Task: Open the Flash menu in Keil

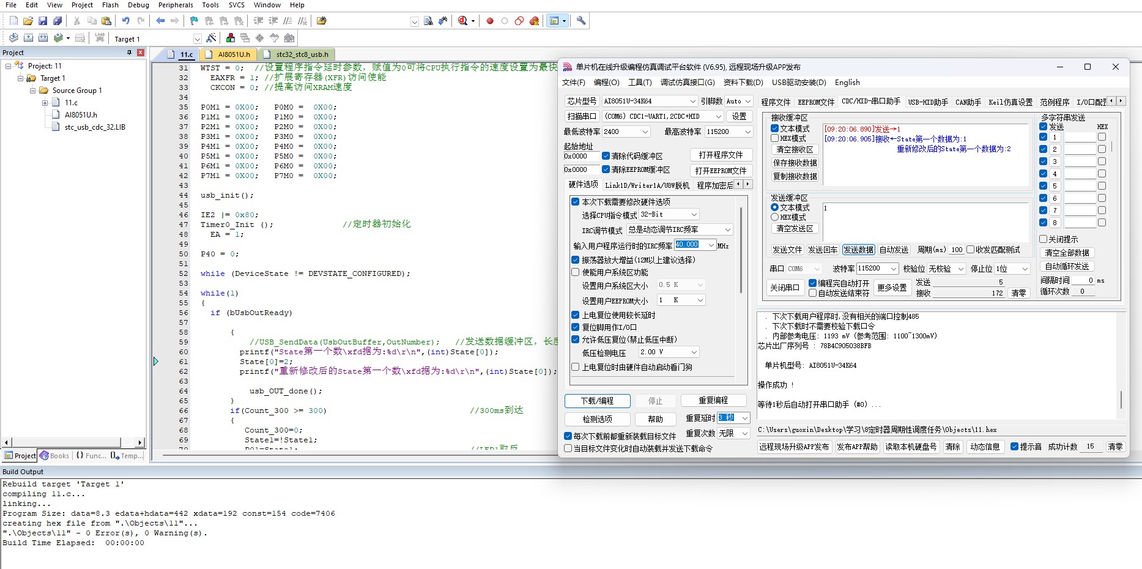Action: tap(110, 5)
